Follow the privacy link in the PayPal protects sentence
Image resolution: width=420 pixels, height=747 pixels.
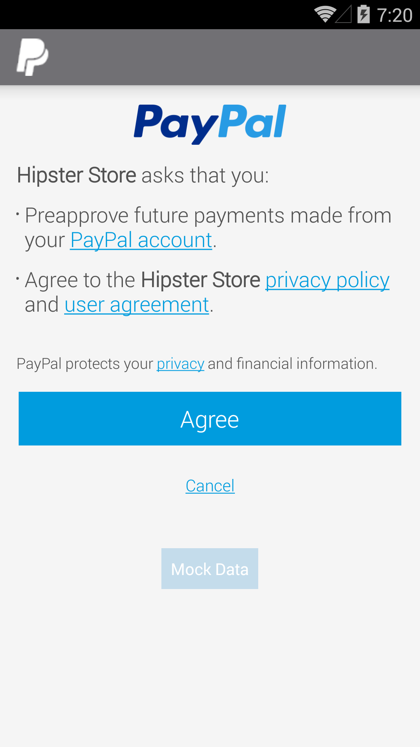(x=180, y=364)
